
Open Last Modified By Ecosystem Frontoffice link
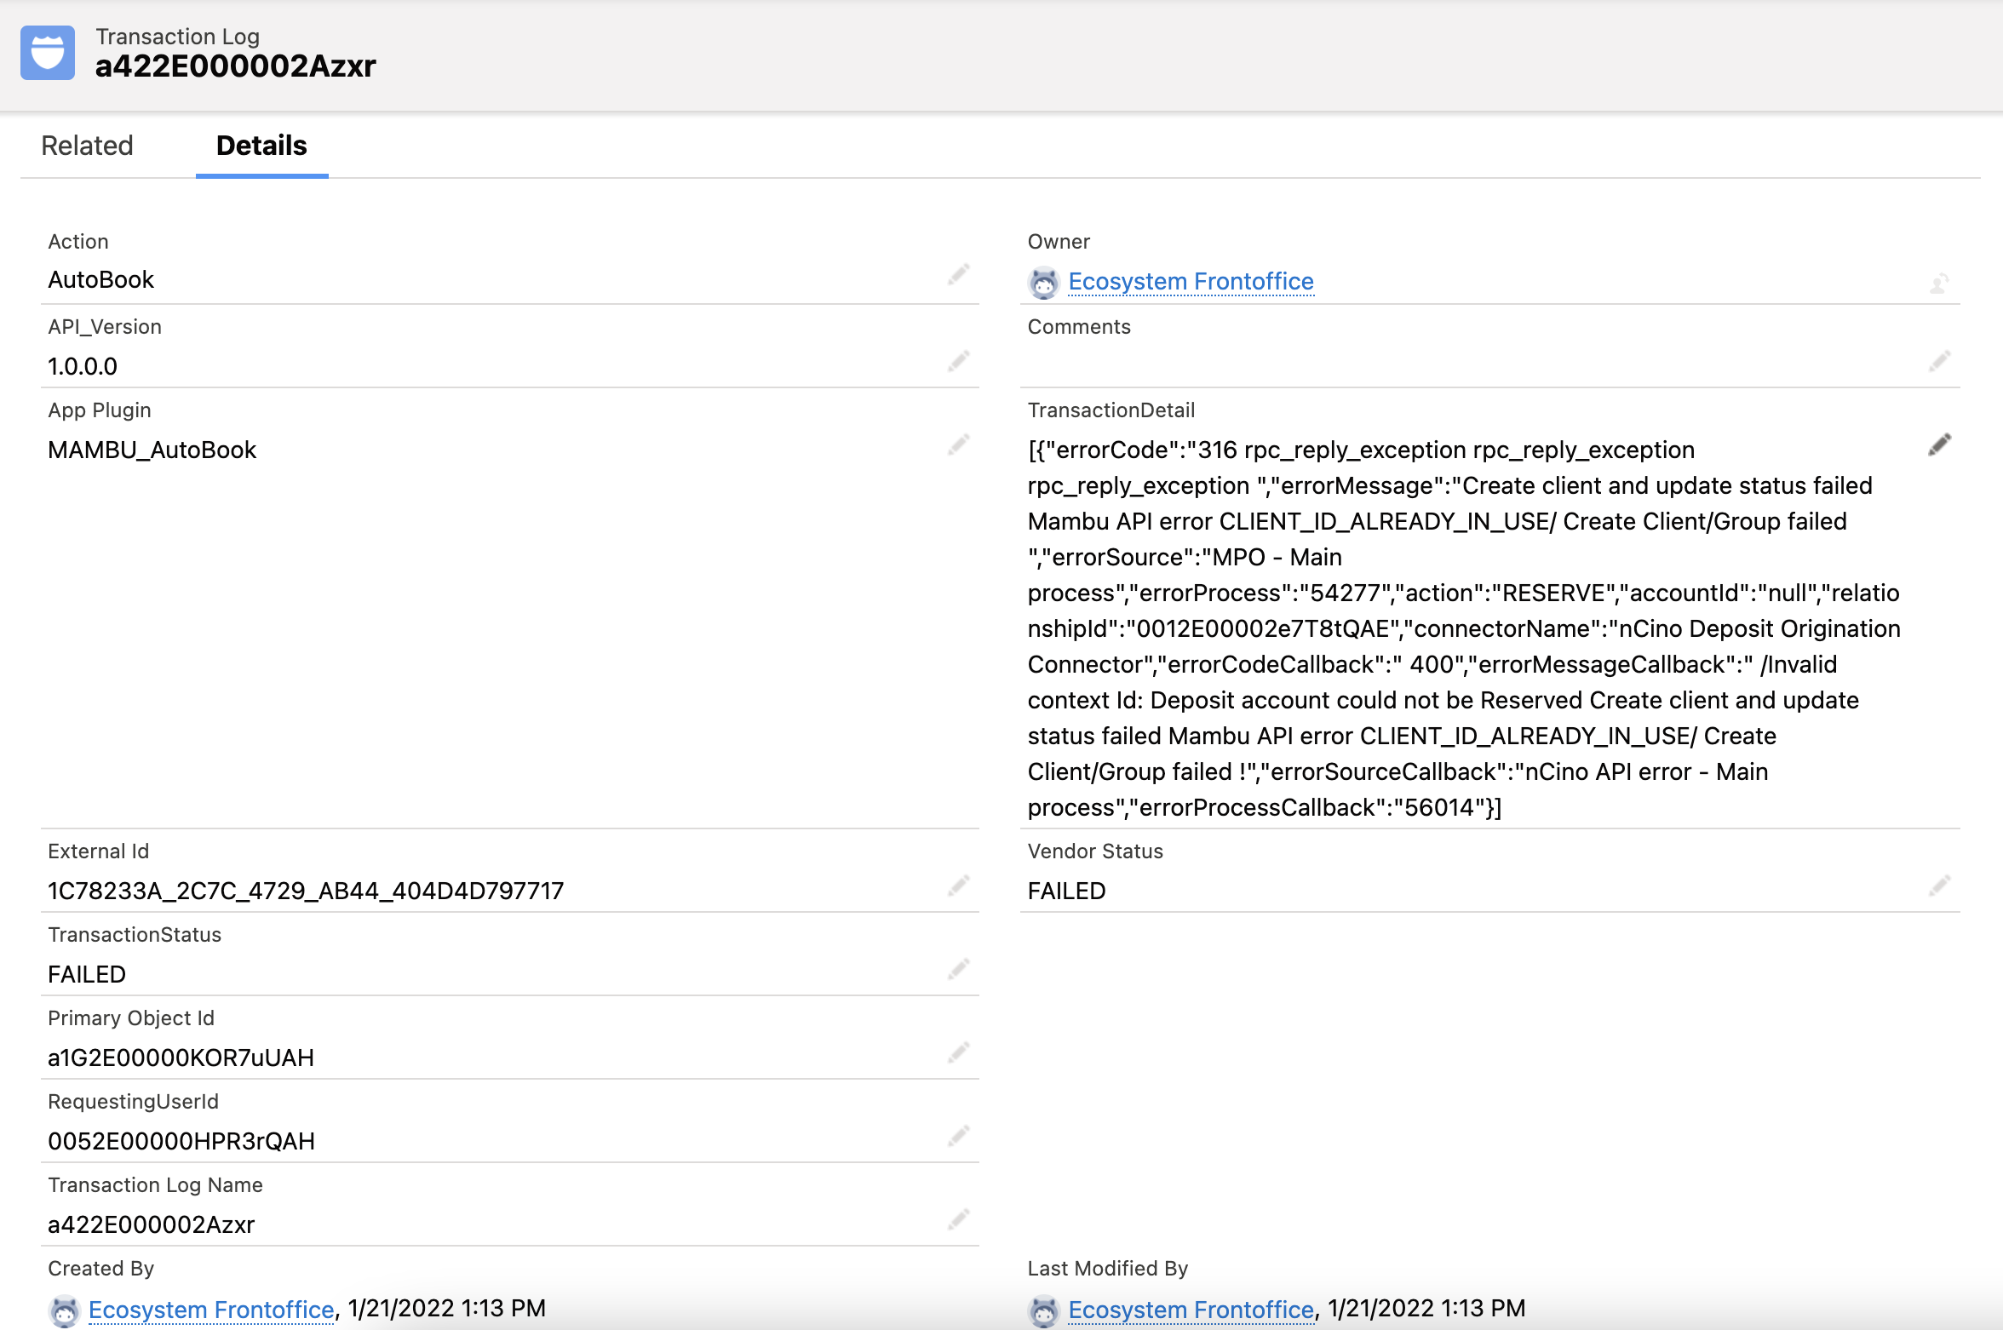coord(1189,1310)
